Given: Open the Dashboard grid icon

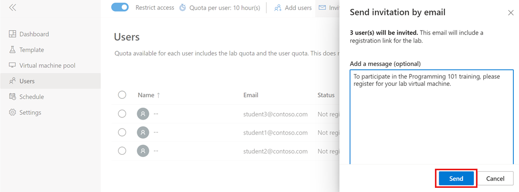Looking at the screenshot, I should (x=12, y=34).
